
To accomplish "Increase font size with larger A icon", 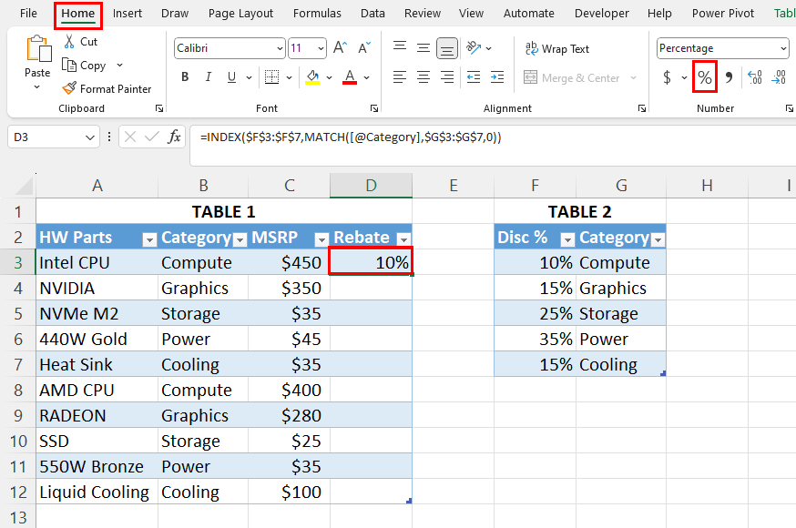I will click(340, 48).
